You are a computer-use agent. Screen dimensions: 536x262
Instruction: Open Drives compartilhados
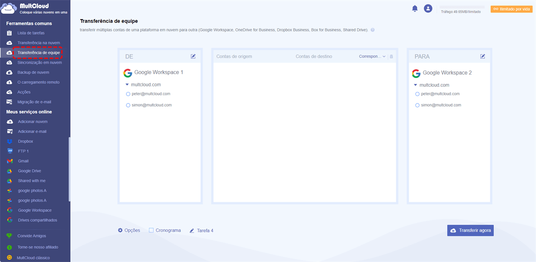point(38,220)
